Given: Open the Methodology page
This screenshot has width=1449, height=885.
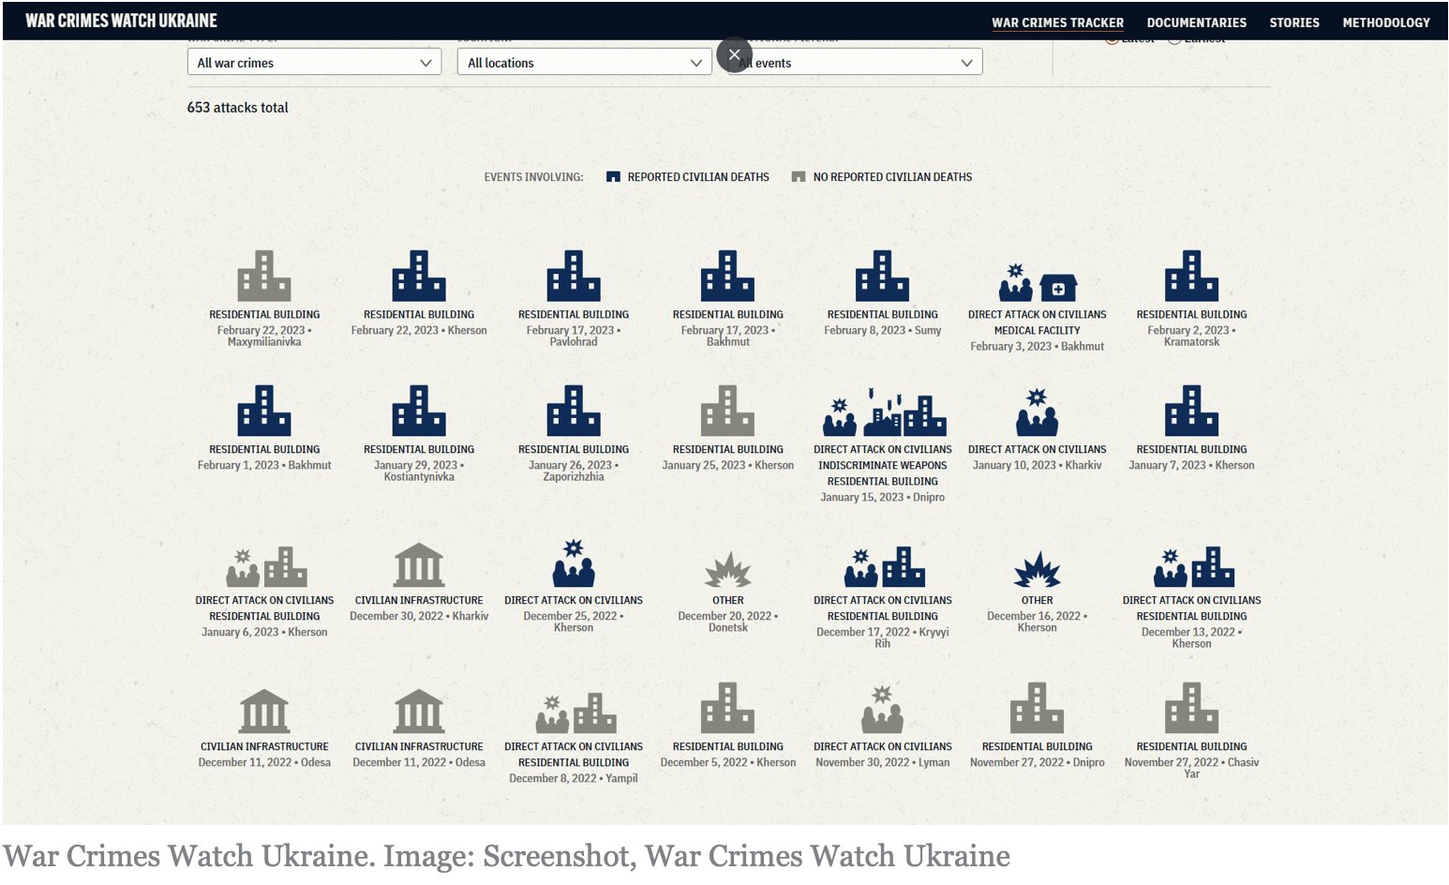Looking at the screenshot, I should point(1386,22).
